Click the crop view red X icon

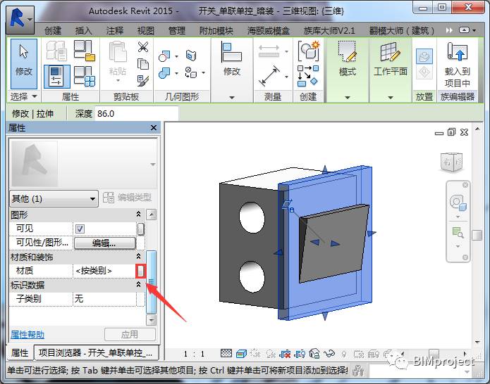pyautogui.click(x=285, y=354)
